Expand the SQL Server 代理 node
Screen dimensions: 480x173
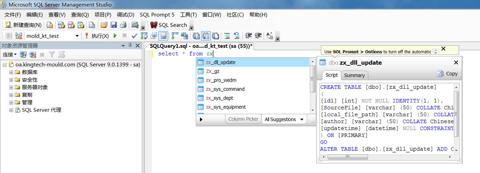tap(11, 110)
